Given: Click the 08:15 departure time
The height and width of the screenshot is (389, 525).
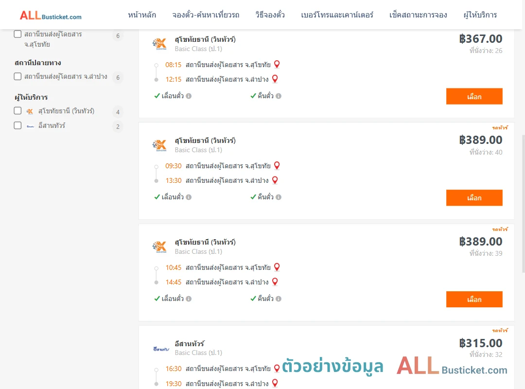Looking at the screenshot, I should [174, 65].
